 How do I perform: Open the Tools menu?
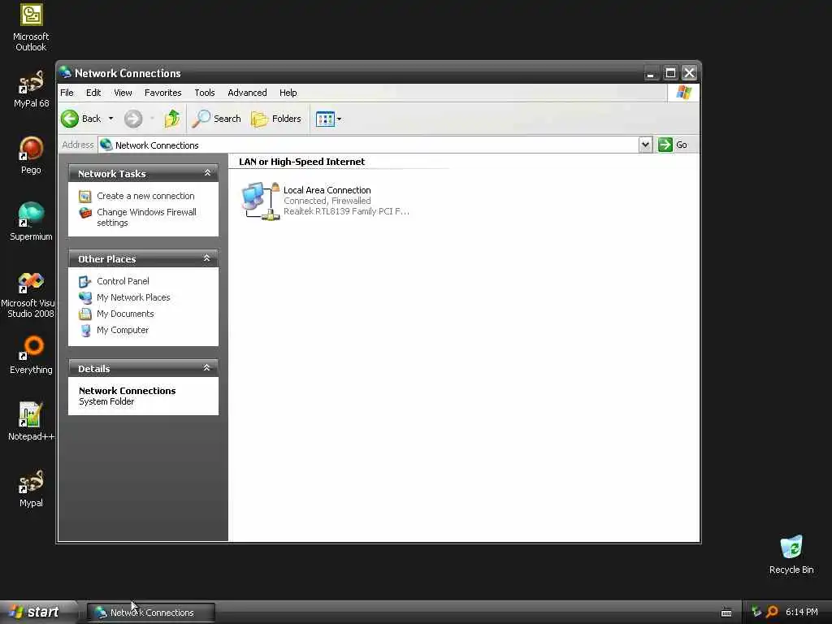click(204, 93)
